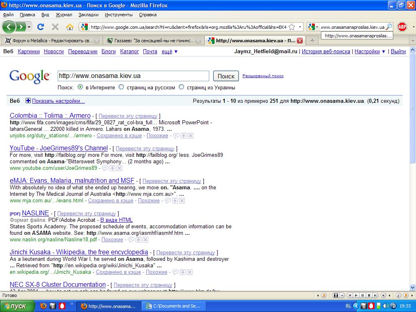Select "страниц на русском" search option

(x=121, y=87)
